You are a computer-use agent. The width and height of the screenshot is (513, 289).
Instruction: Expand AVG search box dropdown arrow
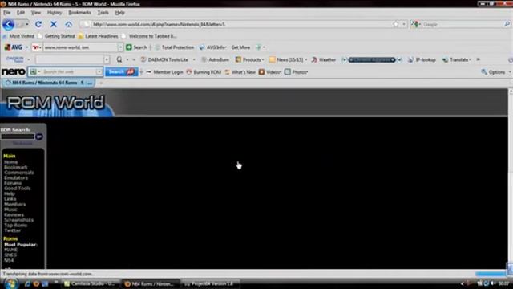[120, 47]
